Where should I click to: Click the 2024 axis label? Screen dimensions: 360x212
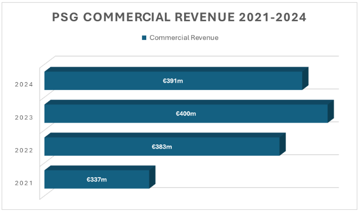[x=24, y=85]
